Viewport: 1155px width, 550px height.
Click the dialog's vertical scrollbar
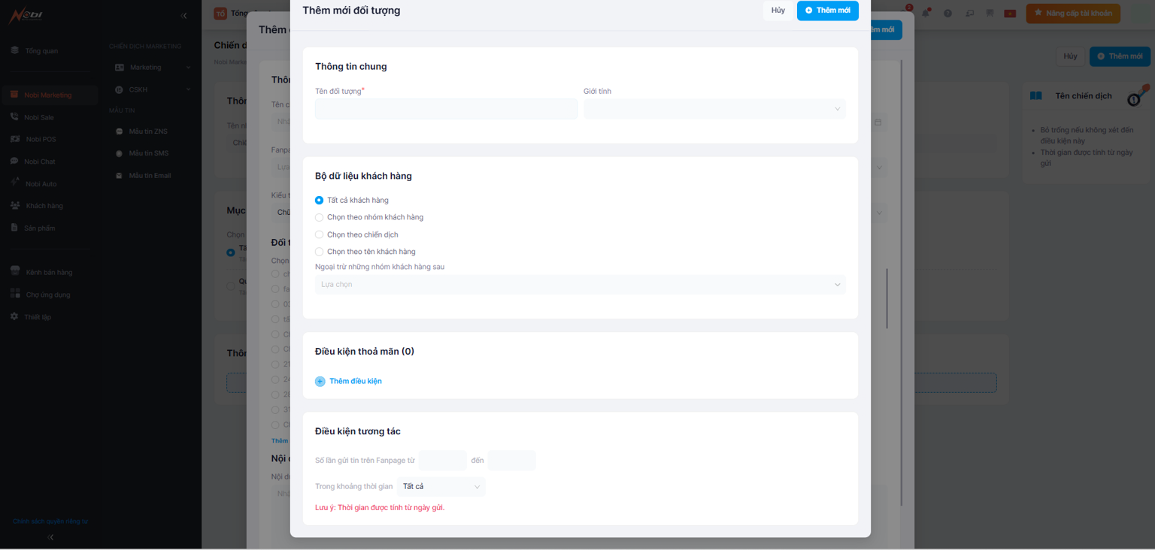887,298
